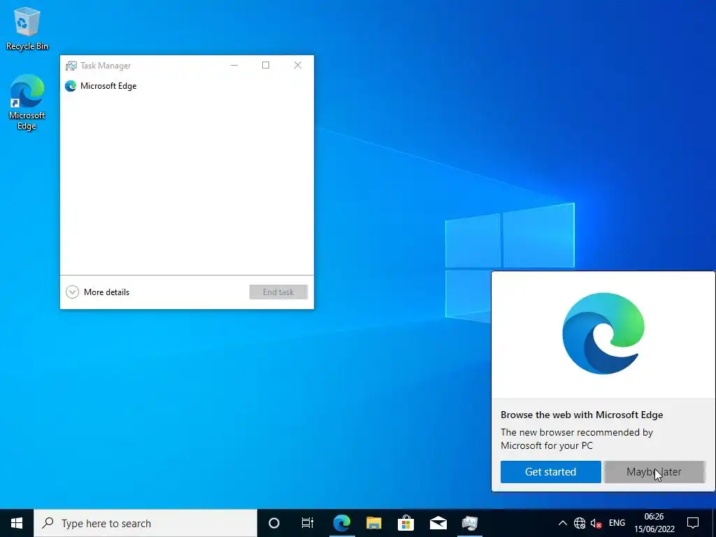716x537 pixels.
Task: Close the Task Manager window
Action: [298, 65]
